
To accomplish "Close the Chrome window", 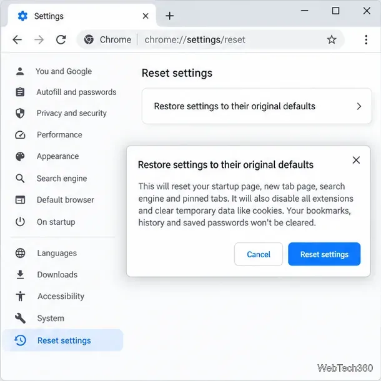I will 367,11.
